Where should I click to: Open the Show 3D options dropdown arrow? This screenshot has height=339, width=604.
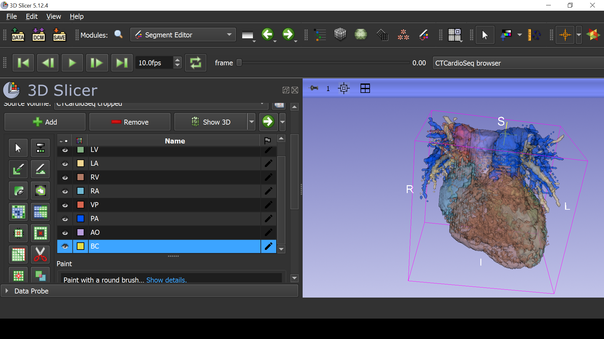tap(251, 122)
